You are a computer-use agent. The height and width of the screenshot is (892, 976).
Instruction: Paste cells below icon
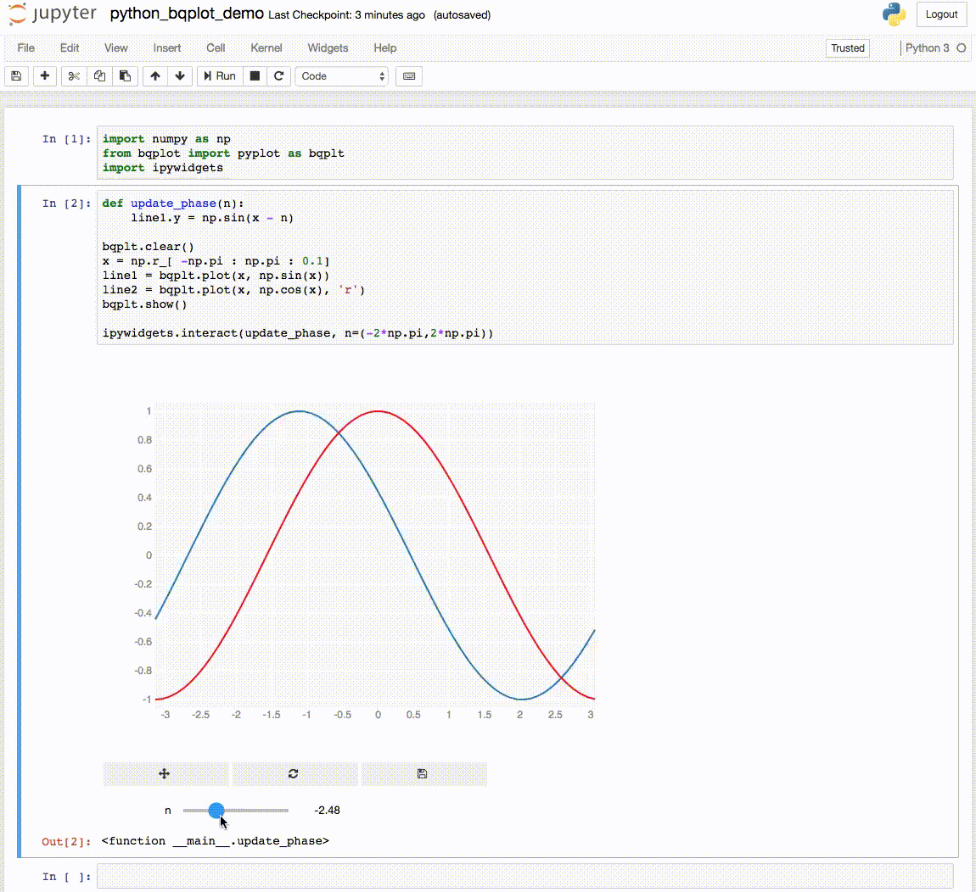(125, 76)
